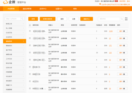Click the 新增外部表单 button
Image resolution: width=132 pixels, height=93 pixels.
[47, 19]
